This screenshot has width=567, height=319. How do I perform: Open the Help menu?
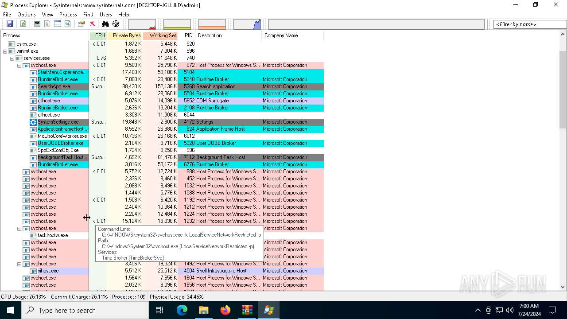click(x=124, y=15)
